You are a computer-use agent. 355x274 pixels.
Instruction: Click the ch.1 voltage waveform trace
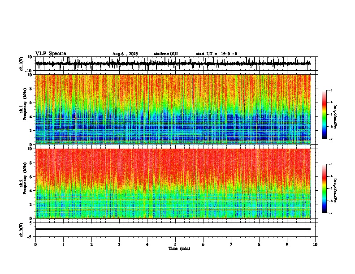pos(173,64)
